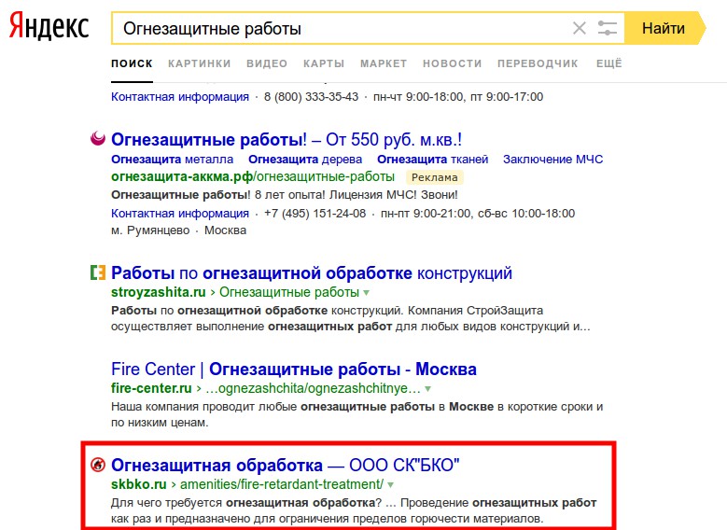This screenshot has width=727, height=530.
Task: Open the fire-center.ru domain link
Action: pyautogui.click(x=151, y=388)
